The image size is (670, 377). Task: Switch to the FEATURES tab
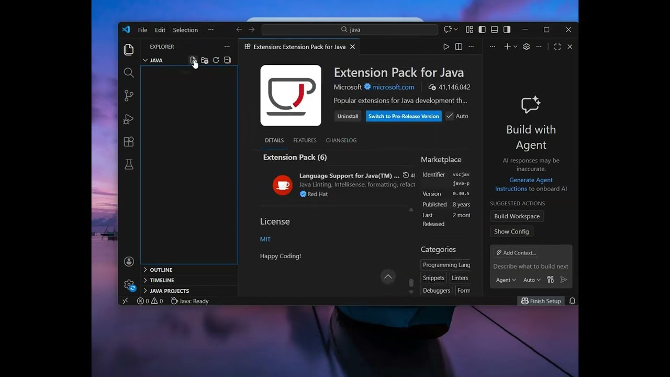[305, 140]
